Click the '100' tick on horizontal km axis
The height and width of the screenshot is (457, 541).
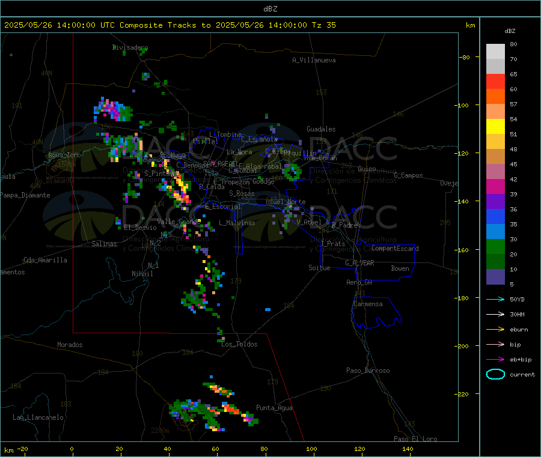point(311,449)
